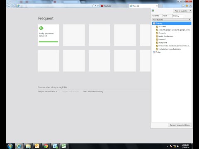Click the address bar search magnifier icon
Image resolution: width=199 pixels, height=149 pixels.
click(93, 6)
